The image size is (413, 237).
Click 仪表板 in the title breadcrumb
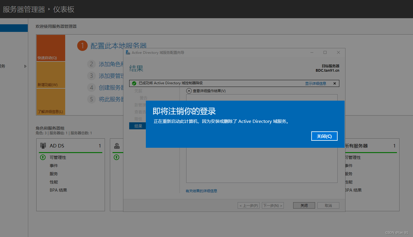tap(64, 9)
